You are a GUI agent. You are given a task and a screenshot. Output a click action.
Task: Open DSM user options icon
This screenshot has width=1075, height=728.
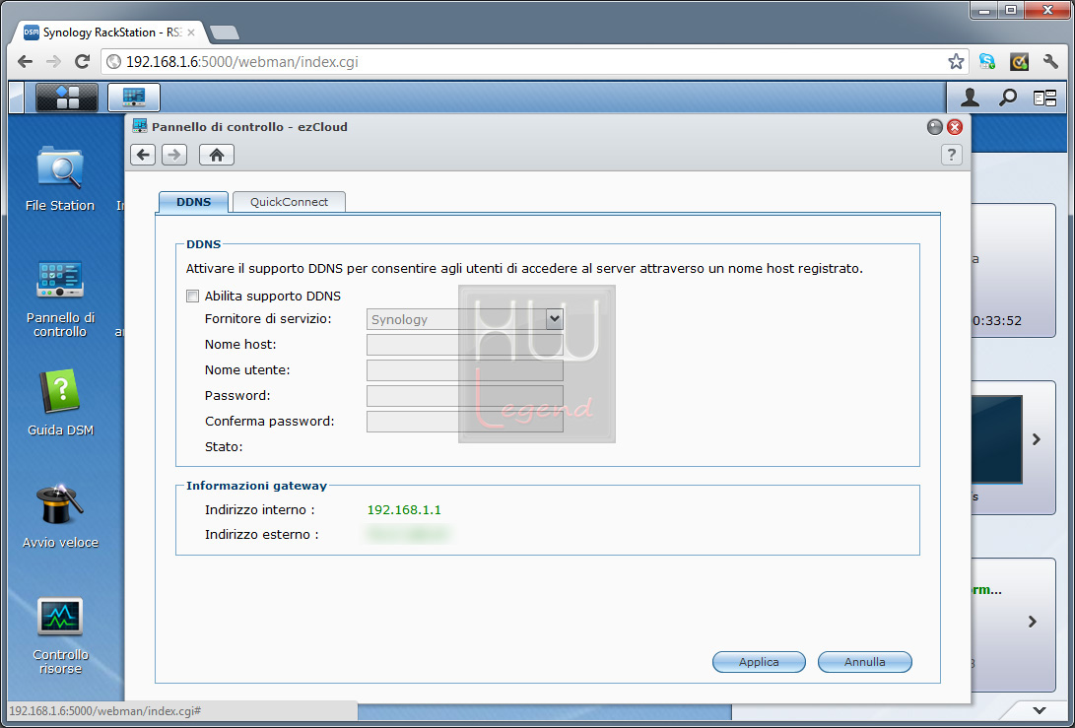(x=970, y=99)
